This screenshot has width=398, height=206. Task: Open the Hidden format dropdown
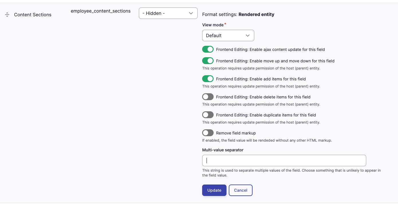[168, 13]
